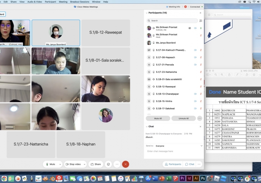Open the more options ellipsis beside reactions
The width and height of the screenshot is (261, 183).
tap(117, 164)
